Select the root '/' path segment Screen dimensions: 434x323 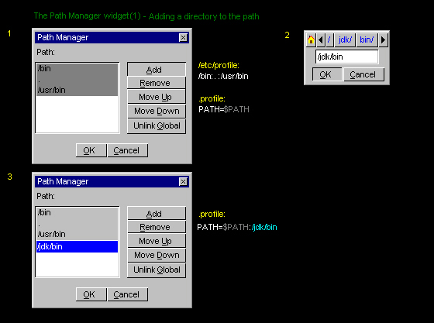(x=329, y=40)
